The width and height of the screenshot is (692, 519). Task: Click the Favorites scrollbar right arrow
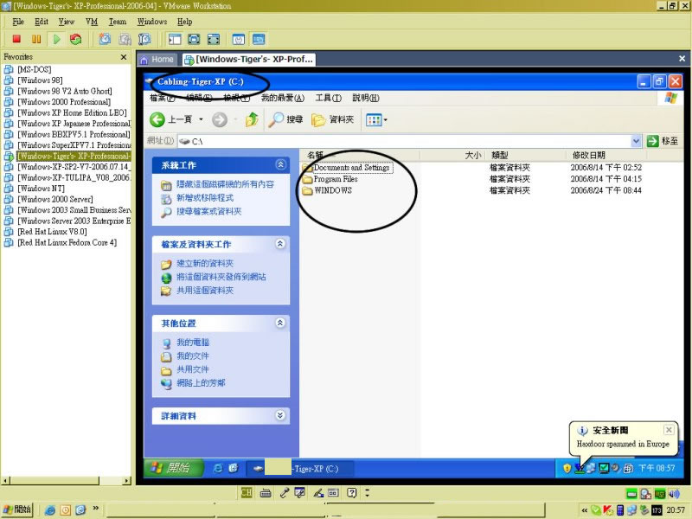click(x=127, y=481)
